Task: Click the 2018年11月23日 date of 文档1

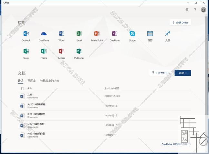Action: click(112, 96)
